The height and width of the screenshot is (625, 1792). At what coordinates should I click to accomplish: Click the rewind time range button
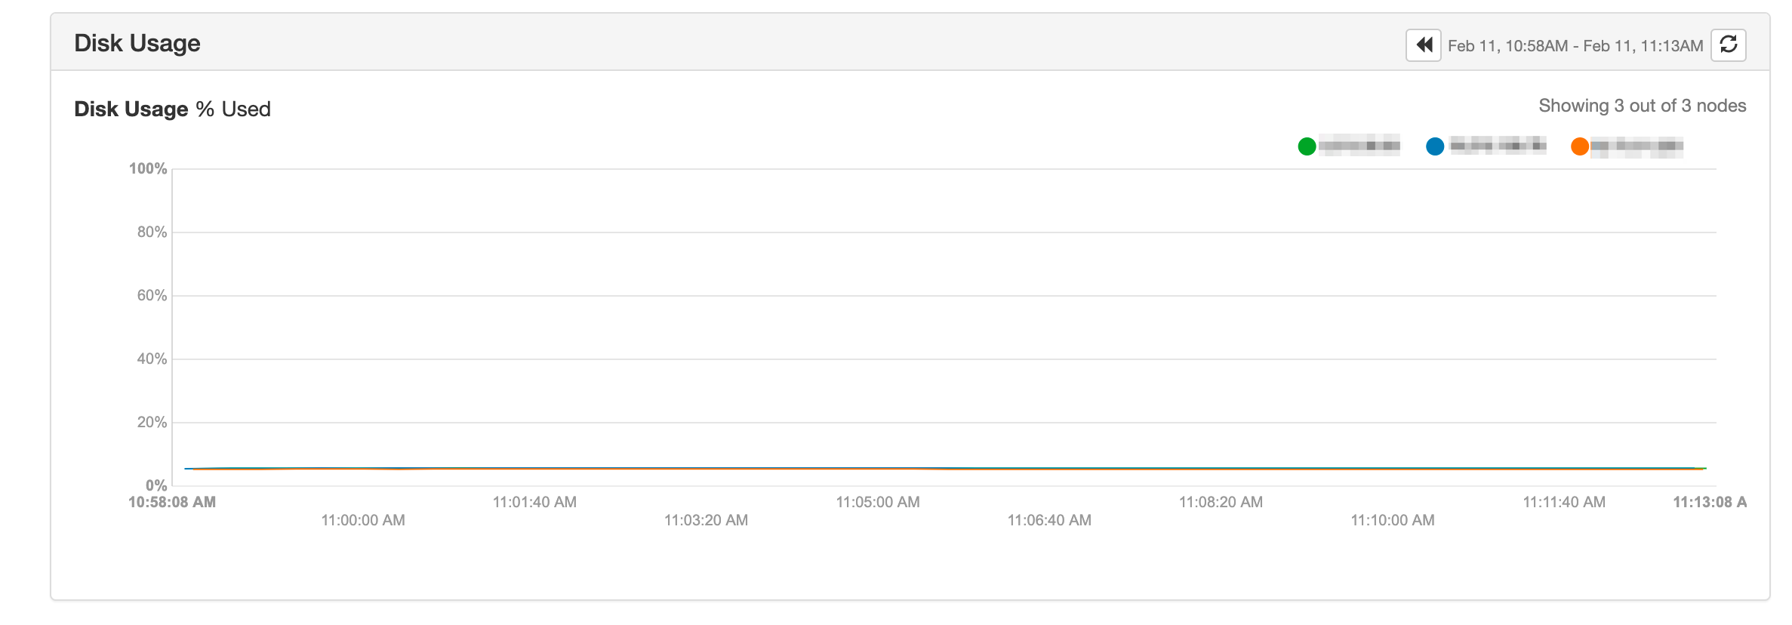point(1424,45)
